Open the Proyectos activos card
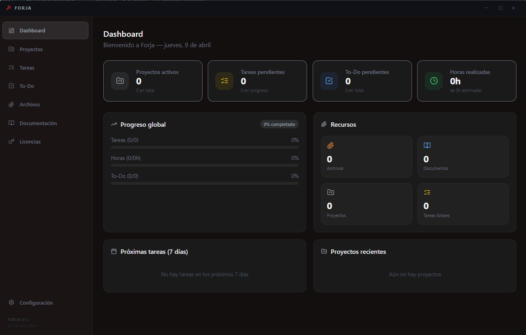The height and width of the screenshot is (335, 526). click(x=153, y=81)
